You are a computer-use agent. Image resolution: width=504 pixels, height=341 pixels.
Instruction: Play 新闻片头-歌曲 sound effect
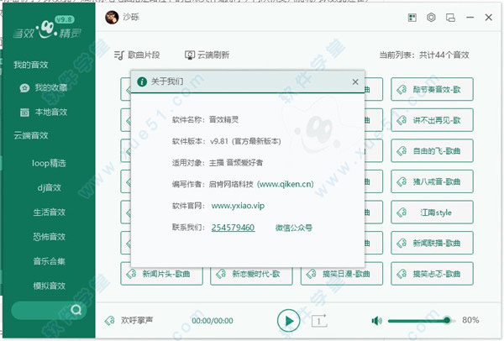pos(161,274)
